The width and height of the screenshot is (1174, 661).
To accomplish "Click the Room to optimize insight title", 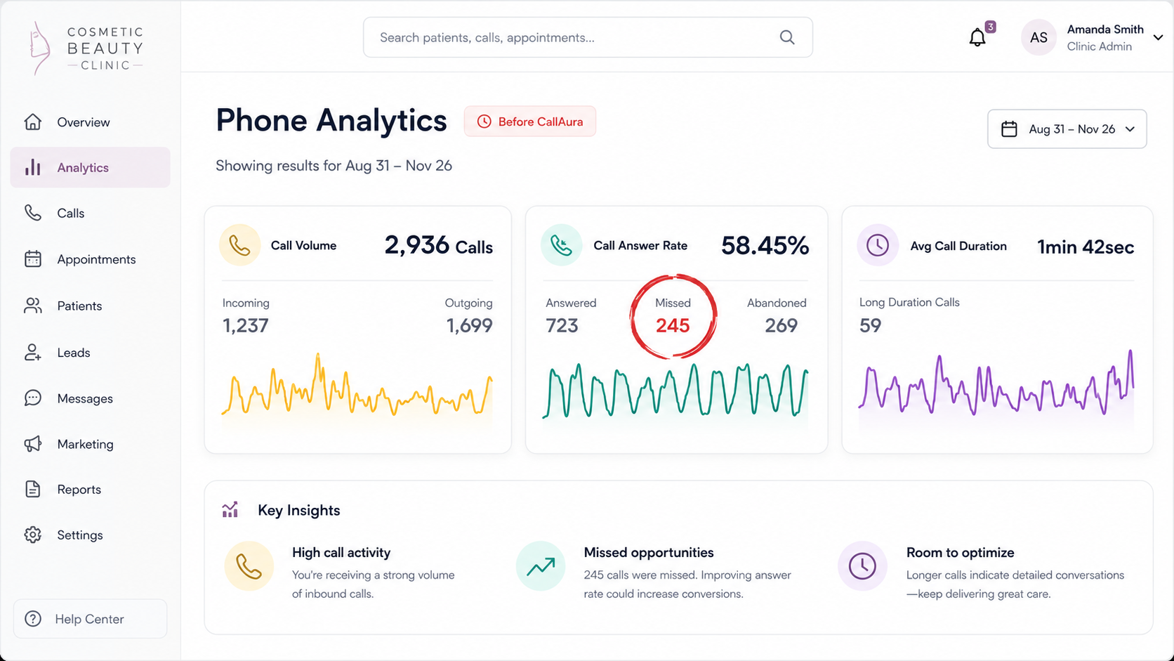I will coord(961,553).
